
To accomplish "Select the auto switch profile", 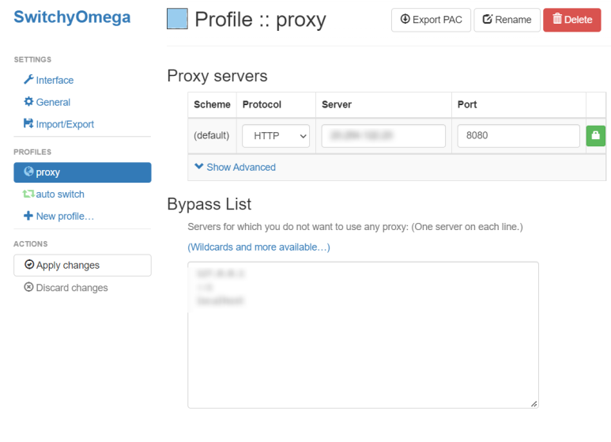I will click(x=54, y=194).
